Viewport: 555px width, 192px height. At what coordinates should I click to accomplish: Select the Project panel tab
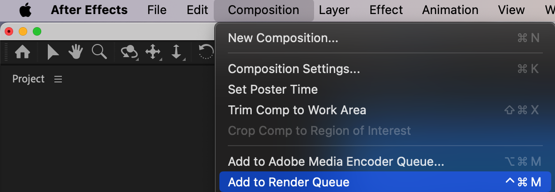[28, 79]
